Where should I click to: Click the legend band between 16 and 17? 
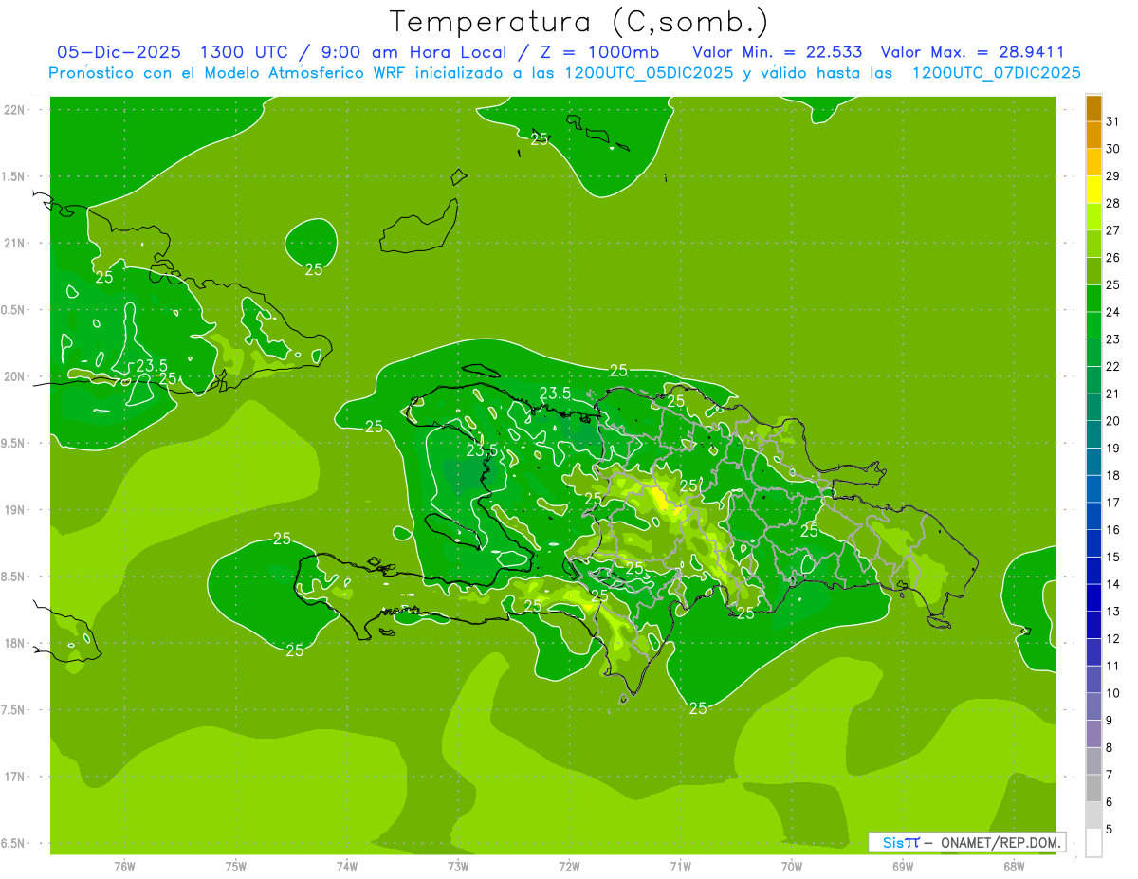coord(1093,517)
